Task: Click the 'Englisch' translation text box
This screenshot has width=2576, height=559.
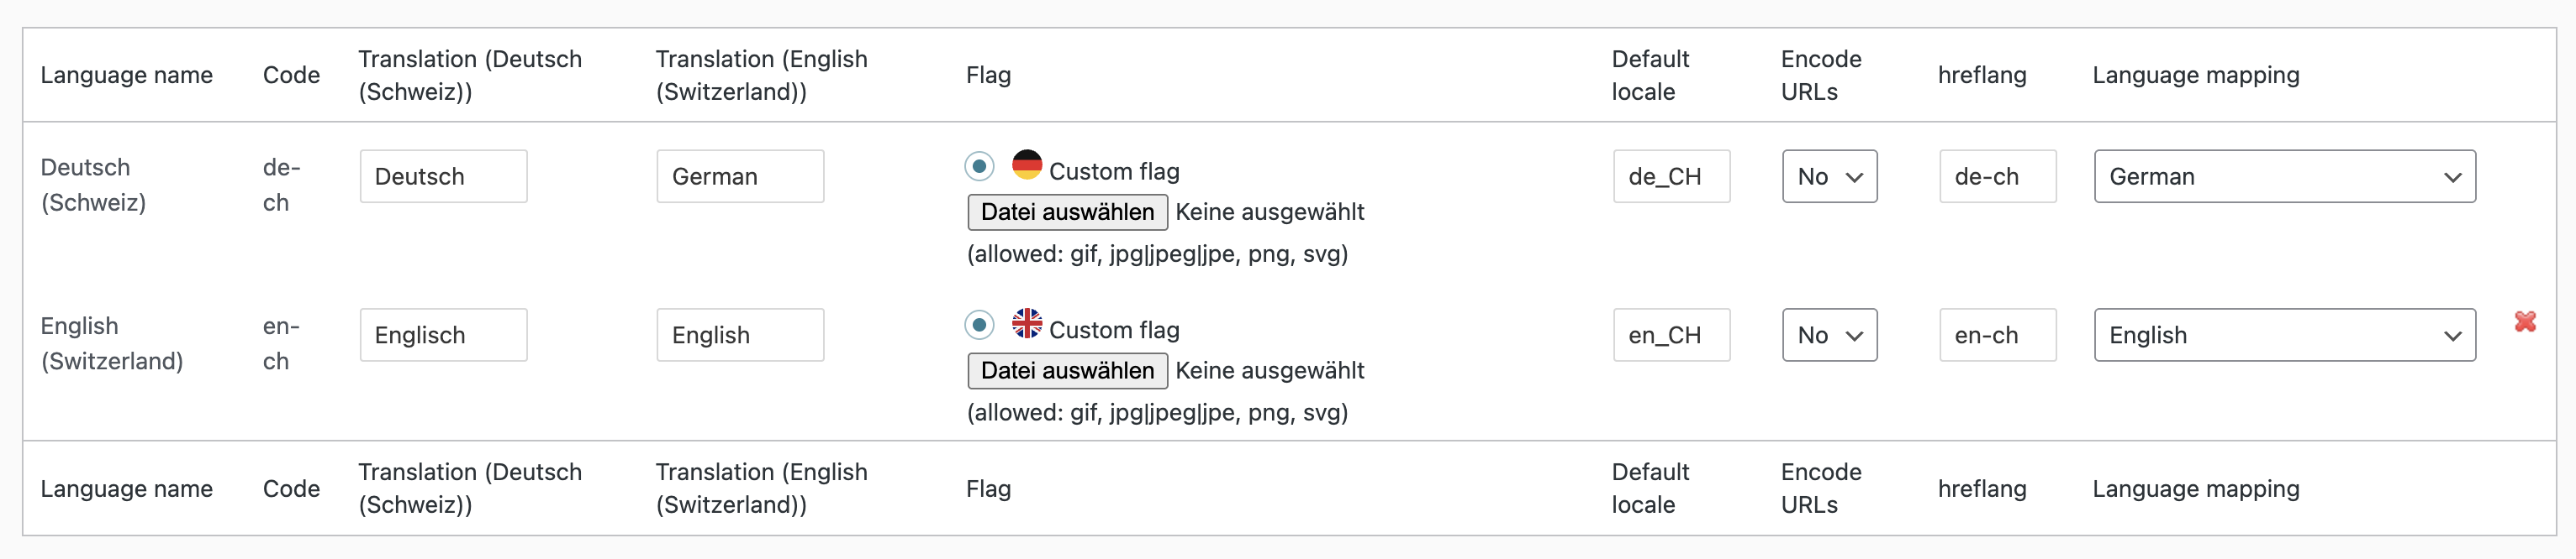Action: [443, 336]
